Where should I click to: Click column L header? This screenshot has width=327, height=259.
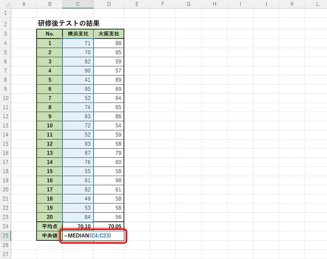317,4
